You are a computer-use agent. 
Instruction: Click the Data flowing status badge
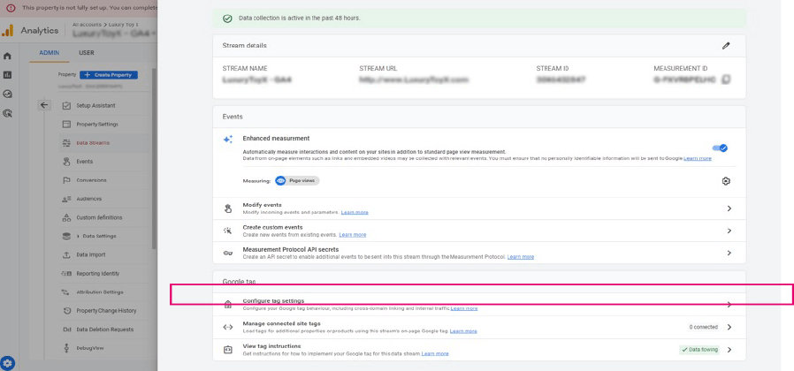tap(699, 350)
